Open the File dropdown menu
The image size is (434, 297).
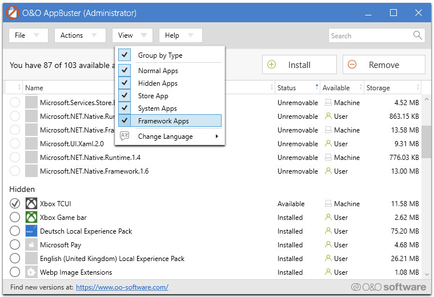pyautogui.click(x=29, y=35)
